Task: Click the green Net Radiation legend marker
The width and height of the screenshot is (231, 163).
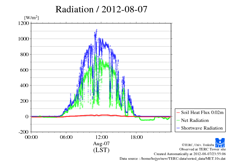Action: point(178,121)
